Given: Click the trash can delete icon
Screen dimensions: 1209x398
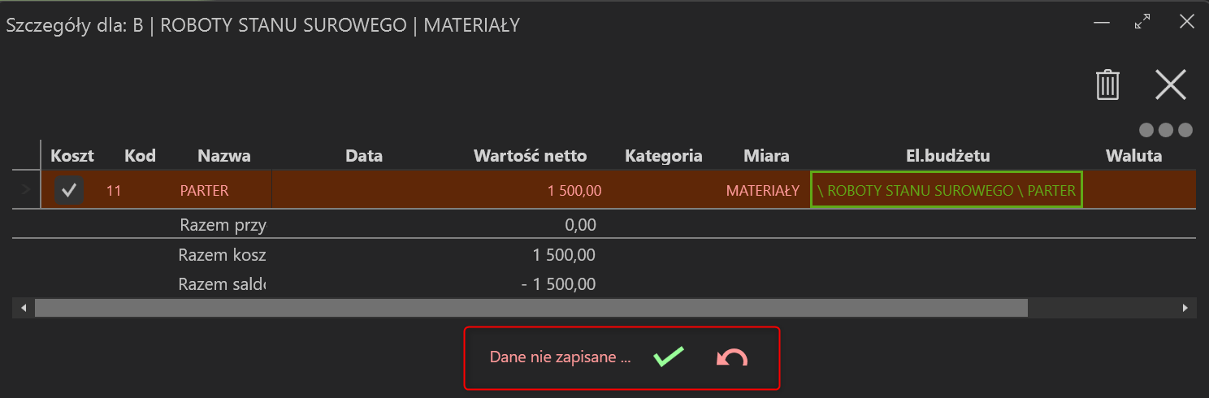Looking at the screenshot, I should pyautogui.click(x=1107, y=84).
